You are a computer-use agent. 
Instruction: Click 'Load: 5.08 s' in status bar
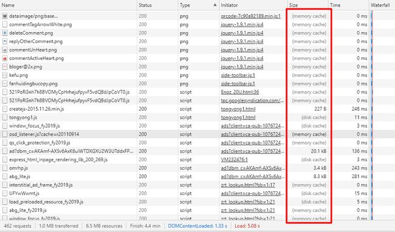pyautogui.click(x=247, y=226)
